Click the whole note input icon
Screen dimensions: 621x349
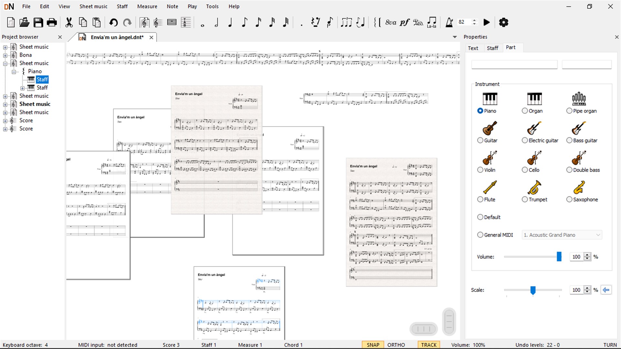(203, 22)
